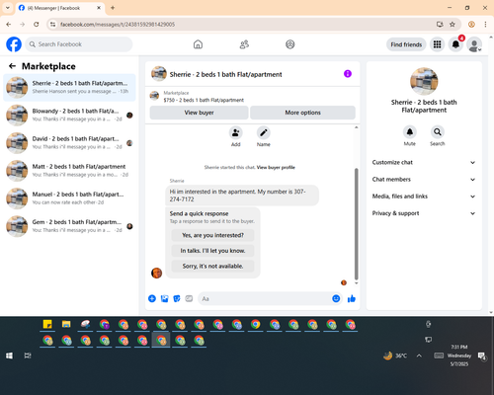Open the emoji picker in message box

click(x=336, y=298)
